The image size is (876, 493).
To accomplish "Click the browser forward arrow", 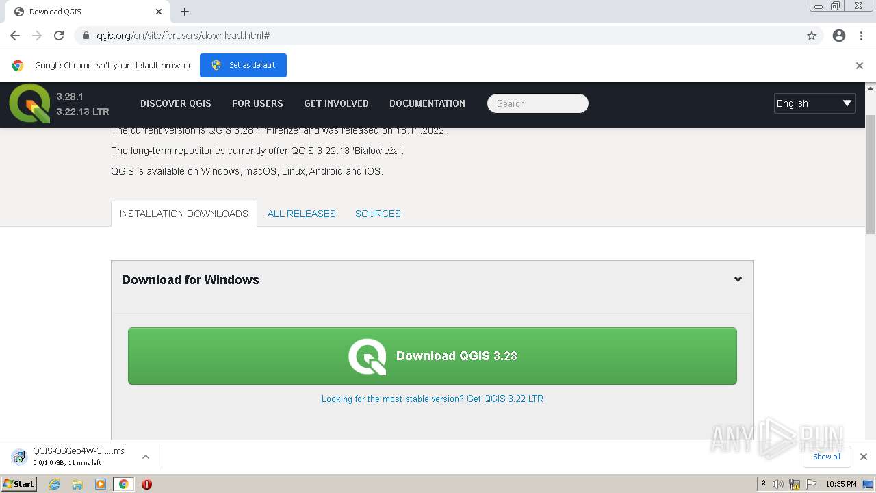I will [37, 36].
